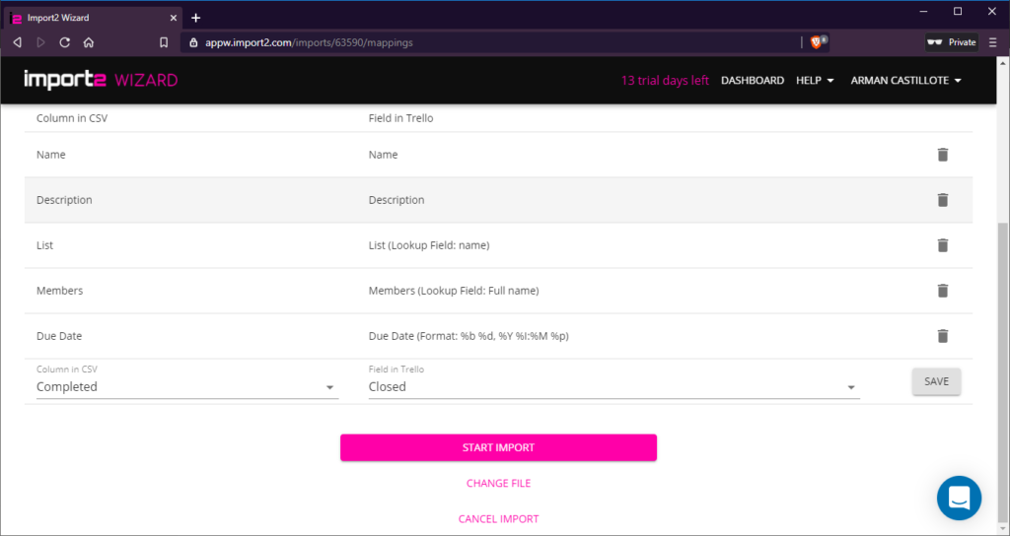Open the Brave Shields icon
The width and height of the screenshot is (1010, 536).
tap(817, 42)
